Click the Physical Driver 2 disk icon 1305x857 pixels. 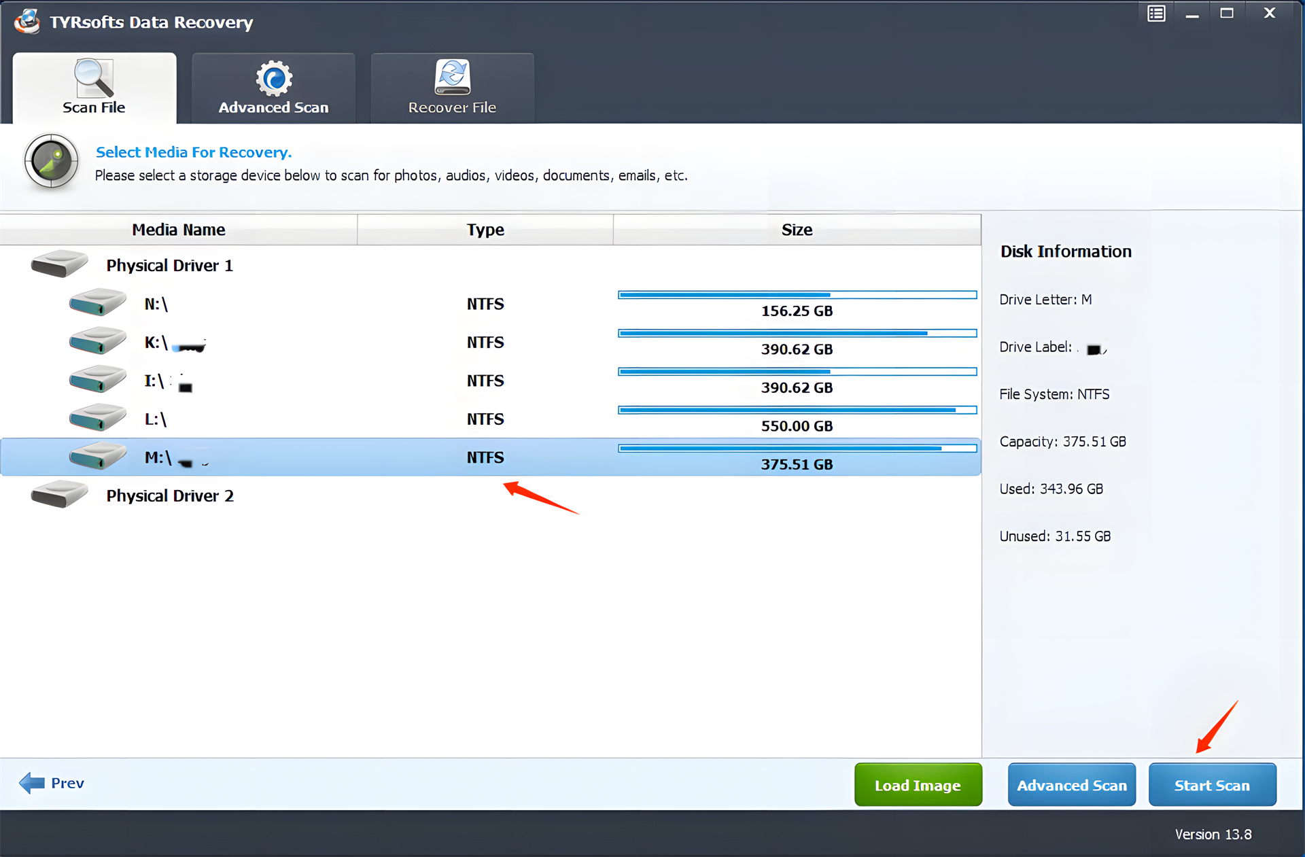(x=59, y=495)
